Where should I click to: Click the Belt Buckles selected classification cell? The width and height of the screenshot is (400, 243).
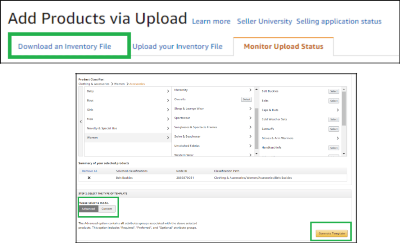[x=124, y=178]
